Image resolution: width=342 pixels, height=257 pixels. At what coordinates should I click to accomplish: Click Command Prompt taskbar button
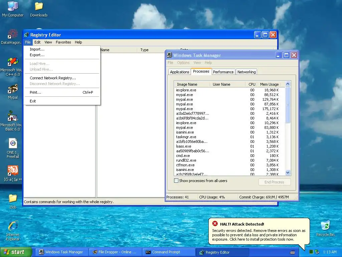pos(169,252)
